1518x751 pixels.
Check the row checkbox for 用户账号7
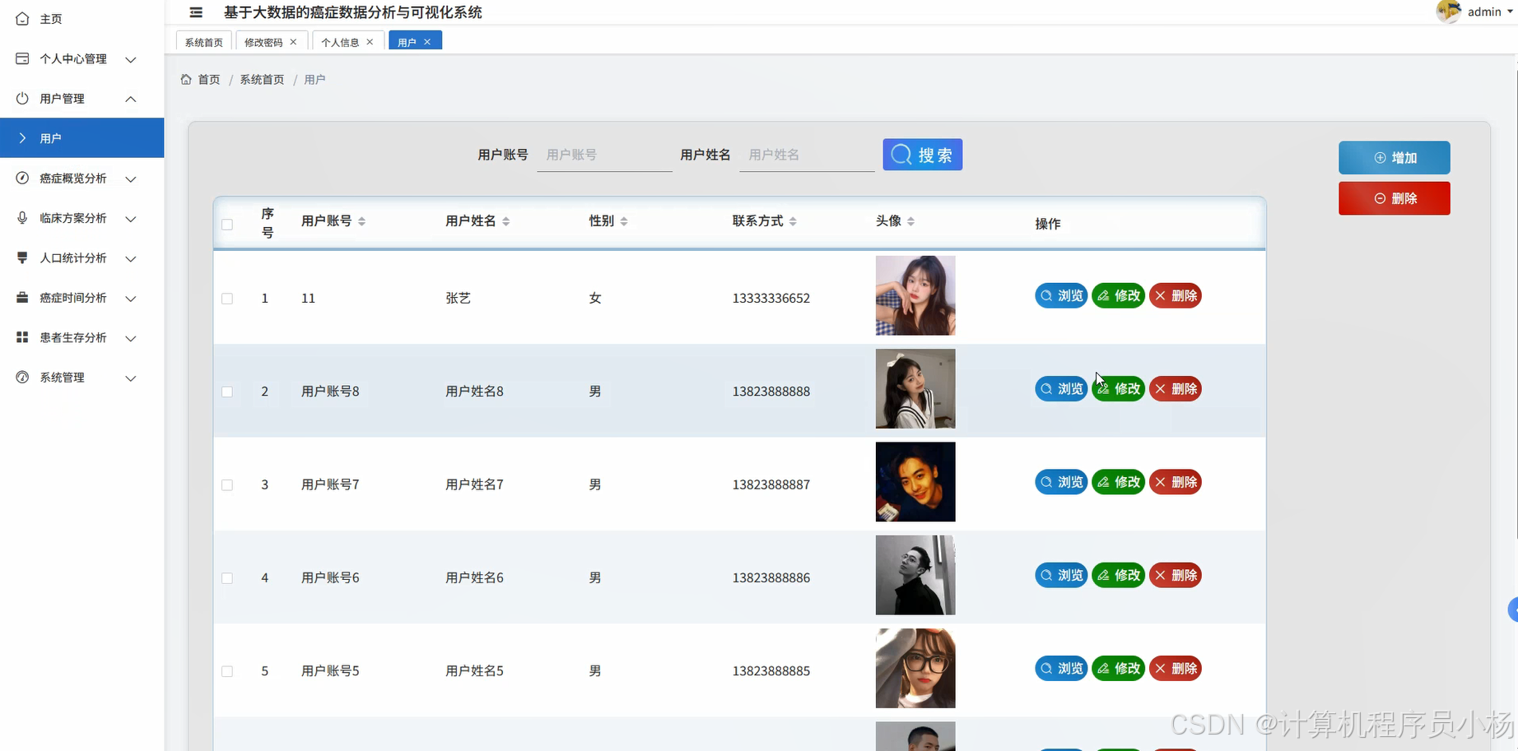pyautogui.click(x=227, y=485)
